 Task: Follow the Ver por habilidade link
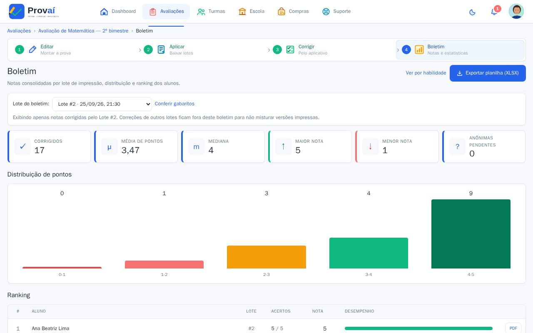[426, 73]
